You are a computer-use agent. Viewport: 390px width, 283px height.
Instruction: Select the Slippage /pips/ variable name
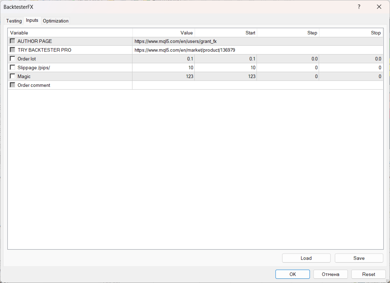click(x=34, y=68)
